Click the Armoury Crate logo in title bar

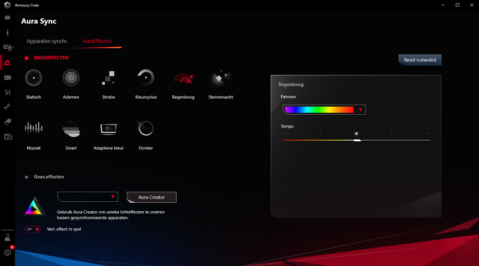point(7,5)
